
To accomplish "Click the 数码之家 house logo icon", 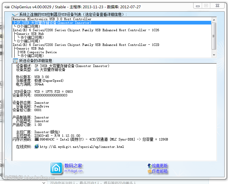I will [x=56, y=168].
